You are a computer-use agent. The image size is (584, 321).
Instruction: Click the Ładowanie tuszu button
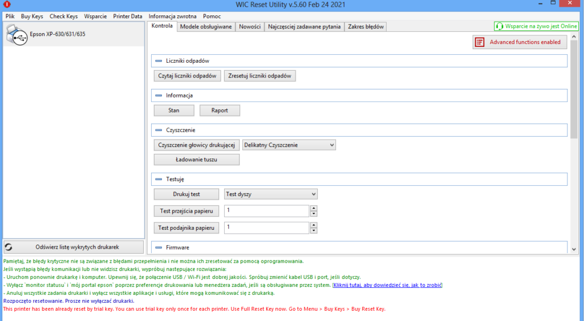(x=197, y=160)
